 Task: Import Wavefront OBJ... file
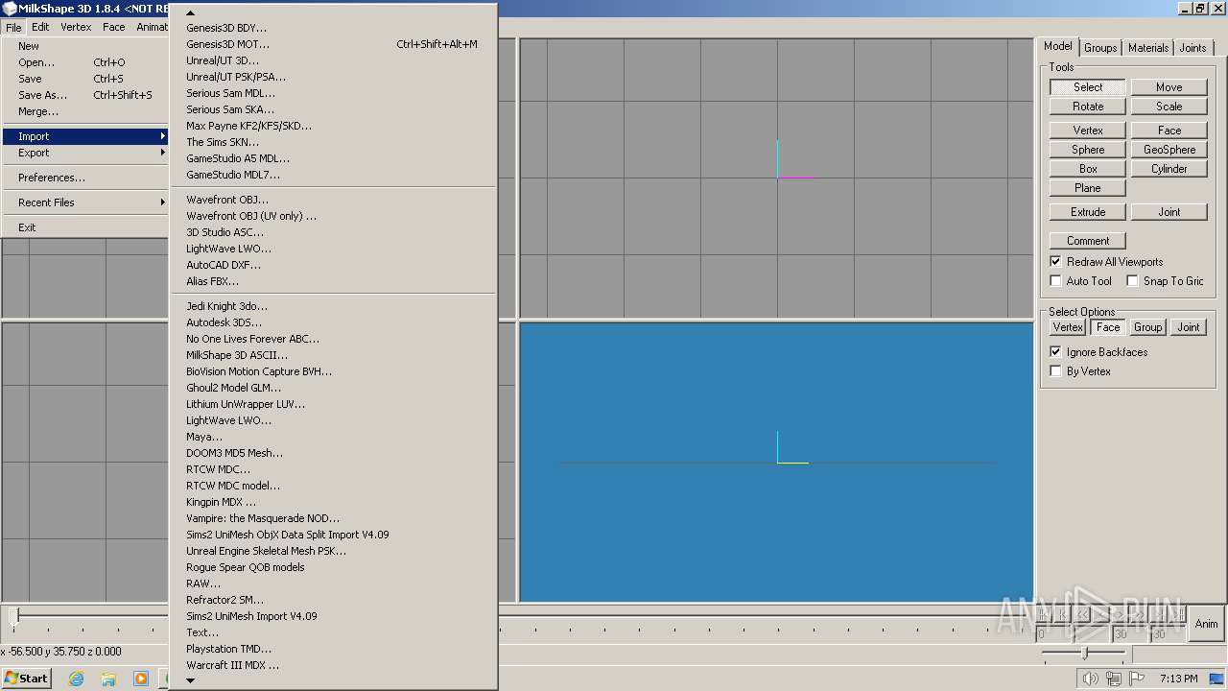tap(333, 200)
